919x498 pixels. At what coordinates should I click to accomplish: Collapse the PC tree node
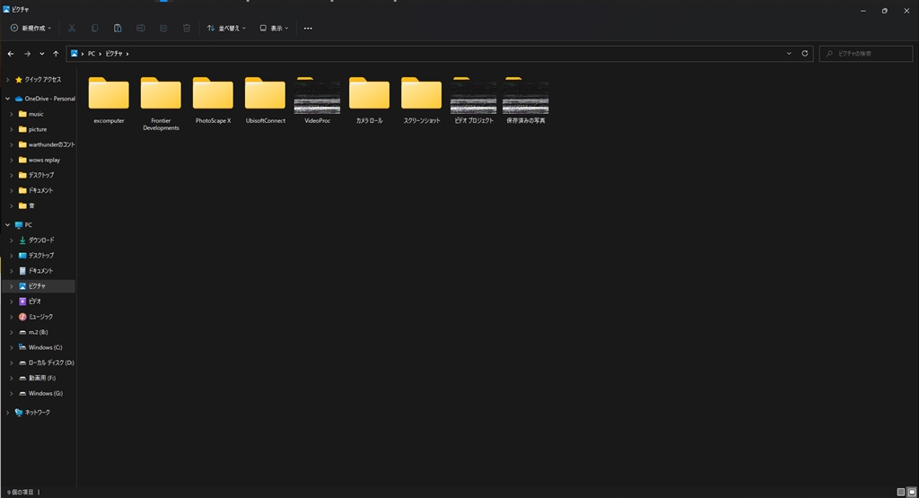point(7,224)
